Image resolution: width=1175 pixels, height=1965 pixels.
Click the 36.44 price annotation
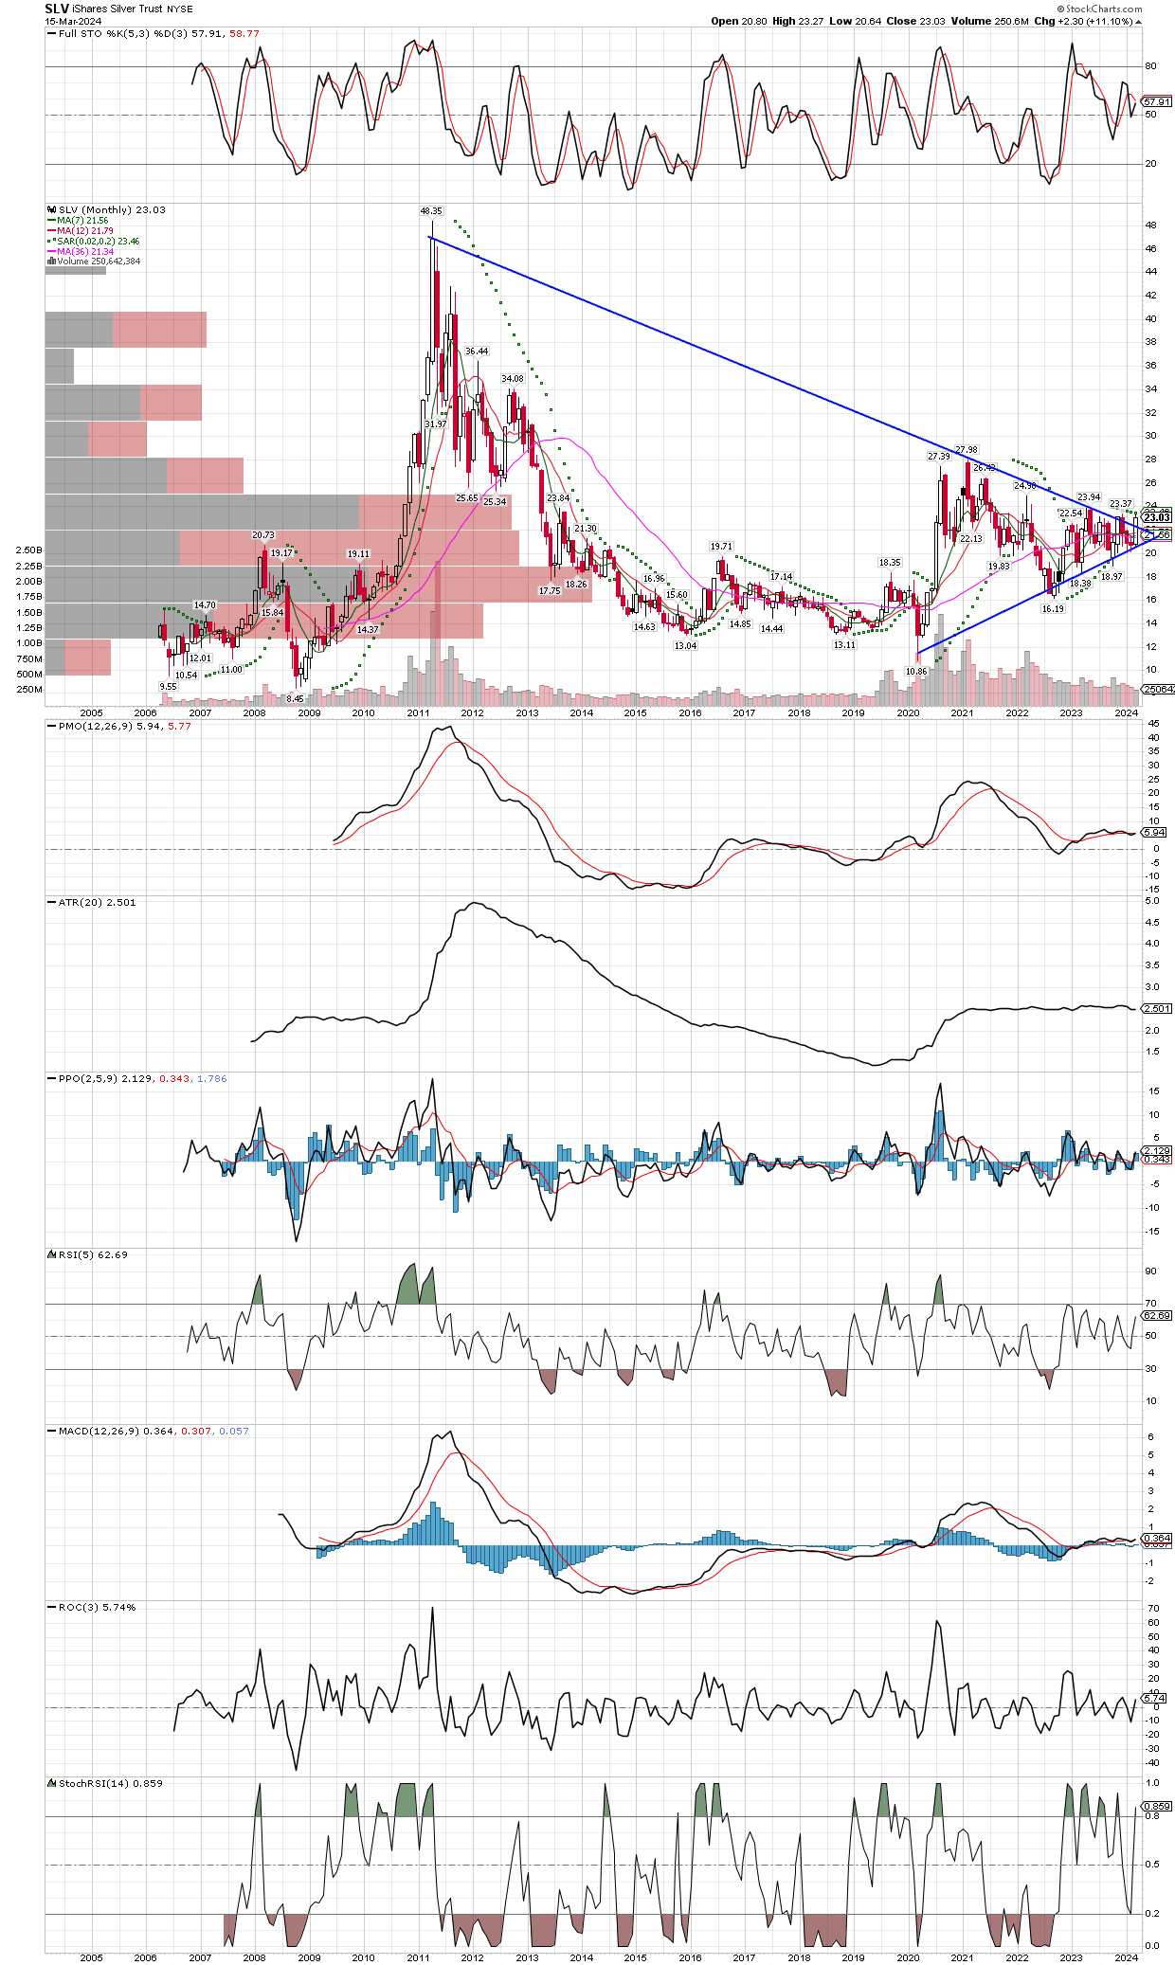pyautogui.click(x=477, y=351)
